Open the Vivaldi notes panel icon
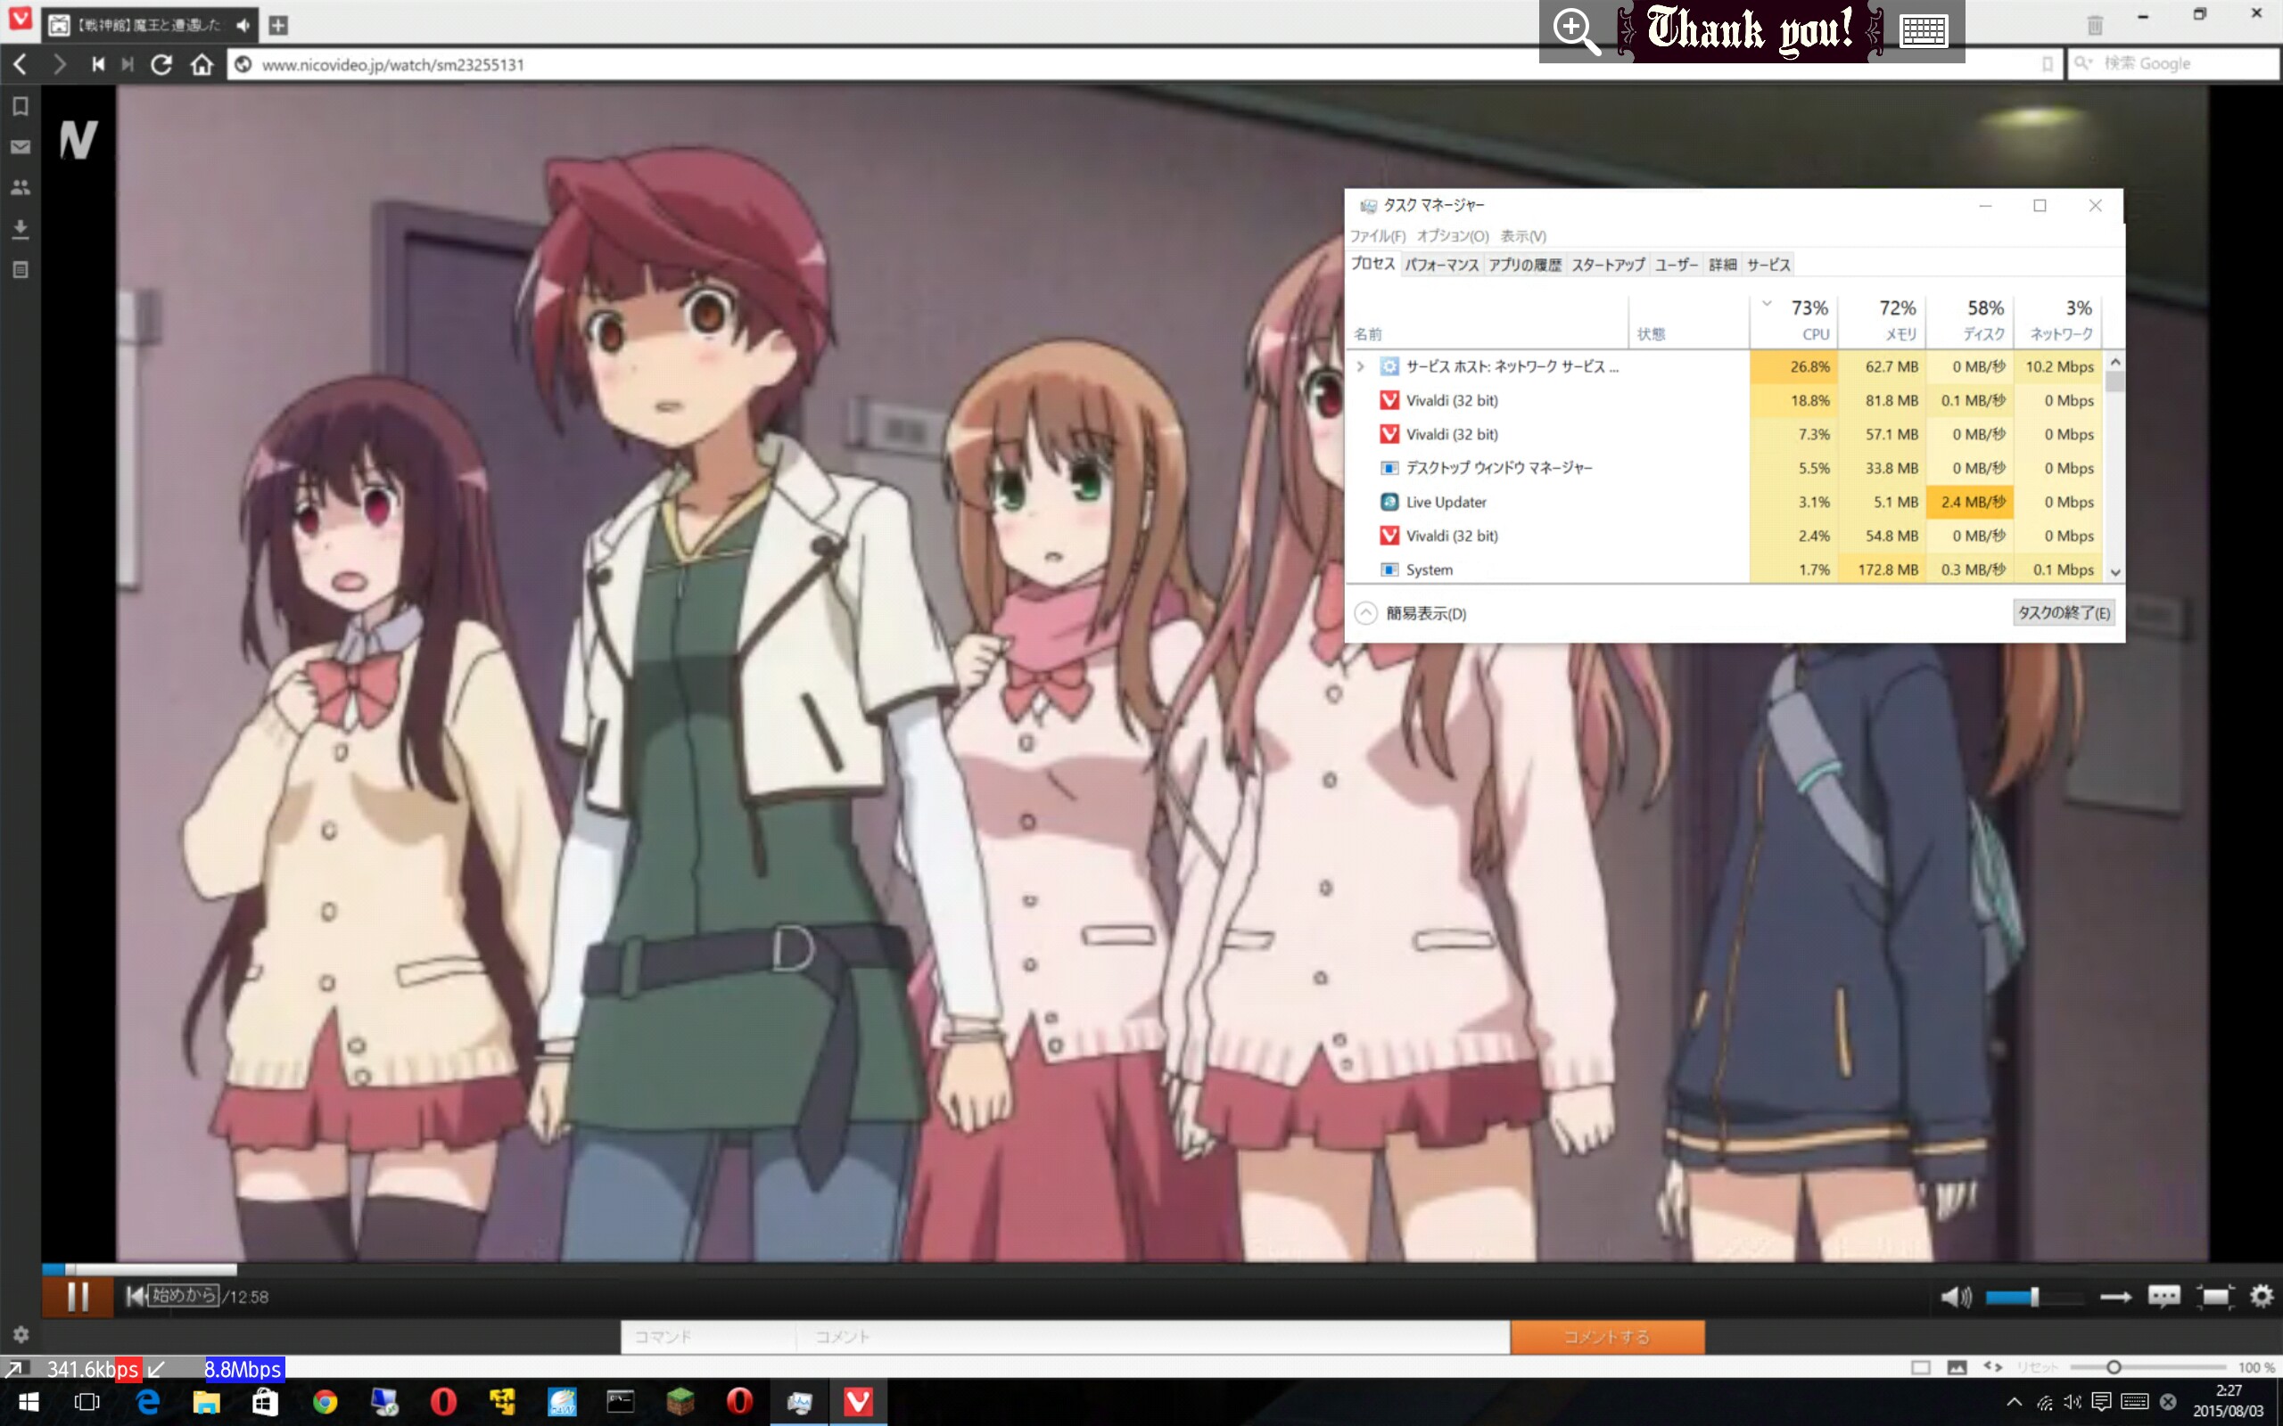Viewport: 2283px width, 1426px height. (x=20, y=270)
